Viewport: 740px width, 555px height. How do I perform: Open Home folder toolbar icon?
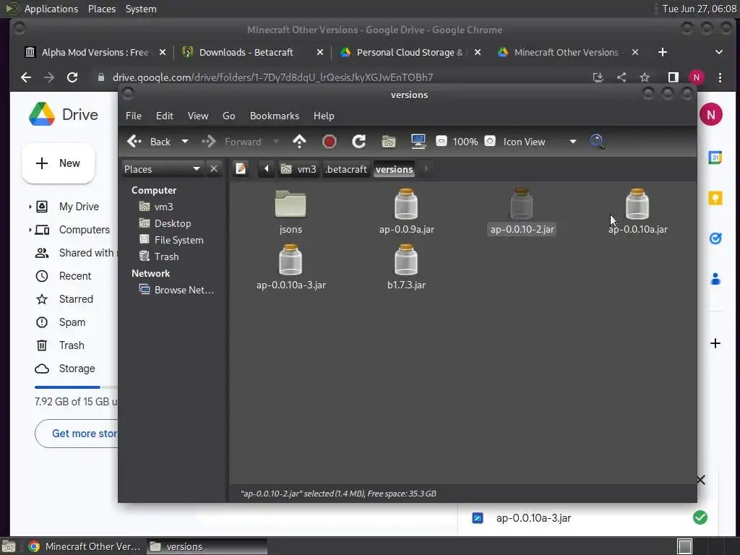tap(388, 141)
